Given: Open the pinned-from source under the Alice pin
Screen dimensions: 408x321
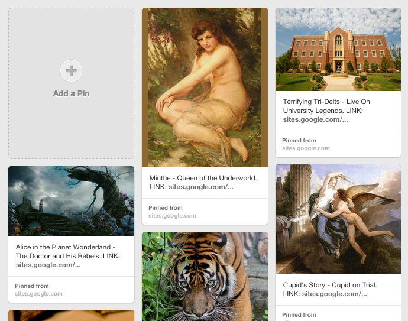Looking at the screenshot, I should click(x=38, y=294).
